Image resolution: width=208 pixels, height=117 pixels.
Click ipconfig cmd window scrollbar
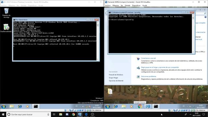point(193,34)
